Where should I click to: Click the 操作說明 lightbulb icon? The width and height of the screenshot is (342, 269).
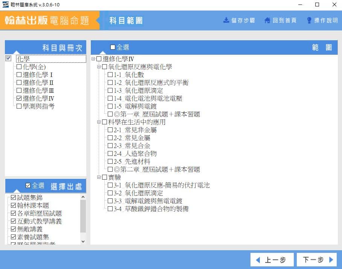(x=309, y=20)
